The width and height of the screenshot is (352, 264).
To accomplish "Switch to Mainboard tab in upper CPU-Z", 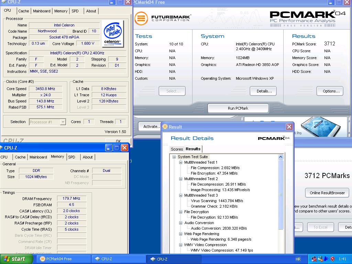I will 42,11.
